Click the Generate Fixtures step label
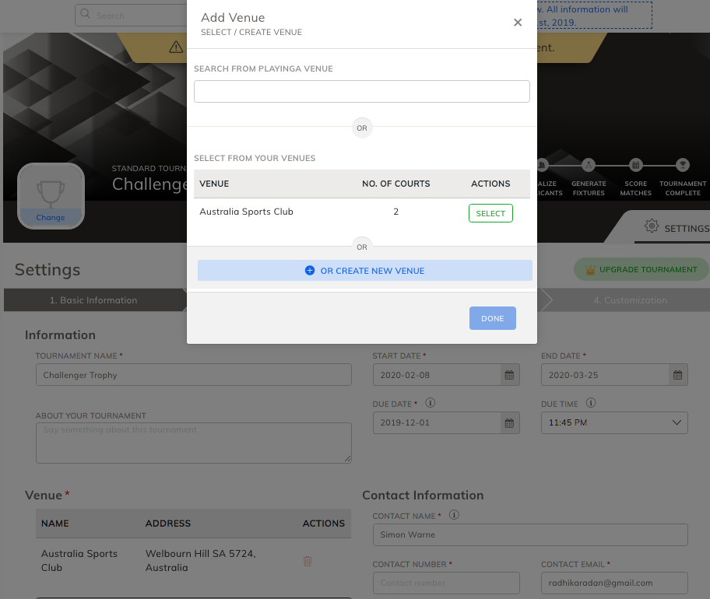Screen dimensions: 710x599 [589, 188]
